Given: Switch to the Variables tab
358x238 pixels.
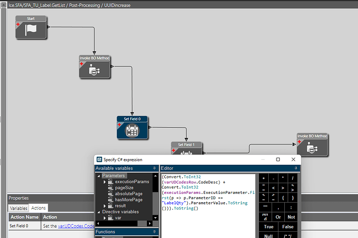Looking at the screenshot, I should pos(19,208).
